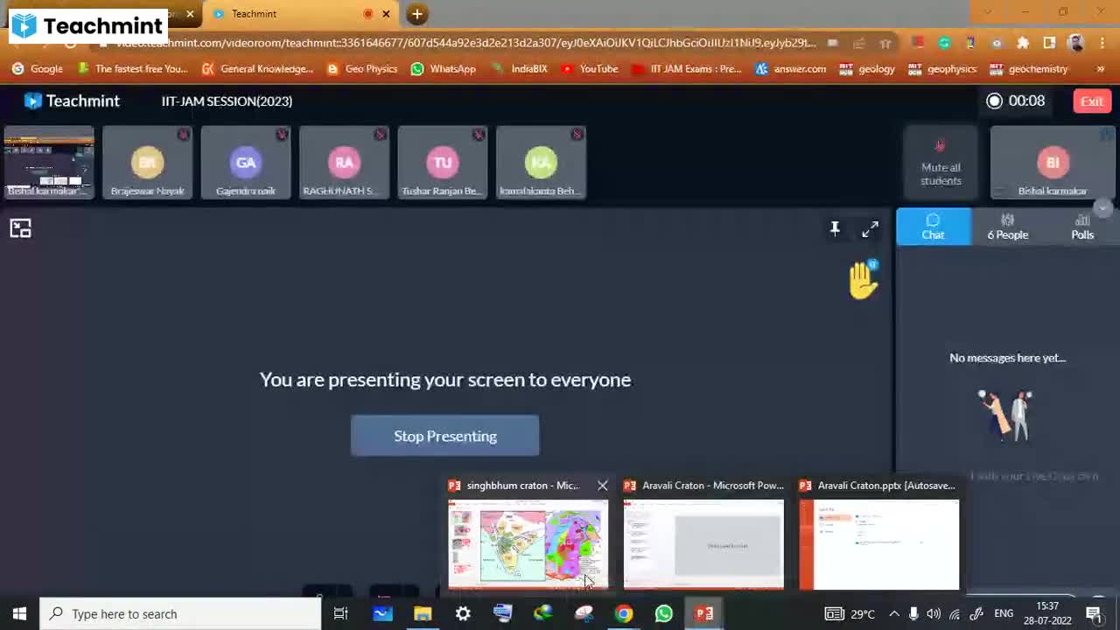This screenshot has height=630, width=1120.
Task: Select Brajeswar Nayak participant tile
Action: 147,163
